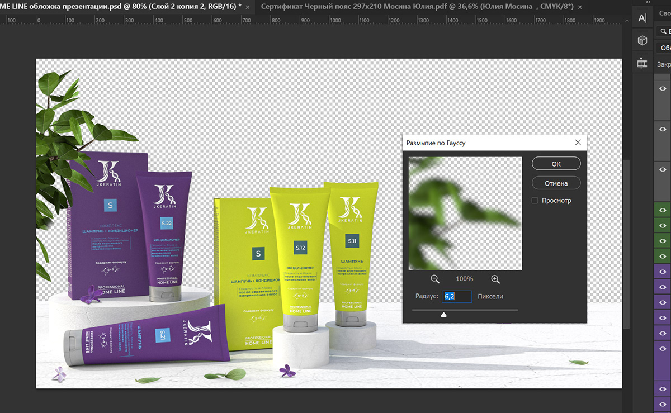The image size is (671, 413).
Task: Open the 3D panel cube icon
Action: tap(642, 40)
